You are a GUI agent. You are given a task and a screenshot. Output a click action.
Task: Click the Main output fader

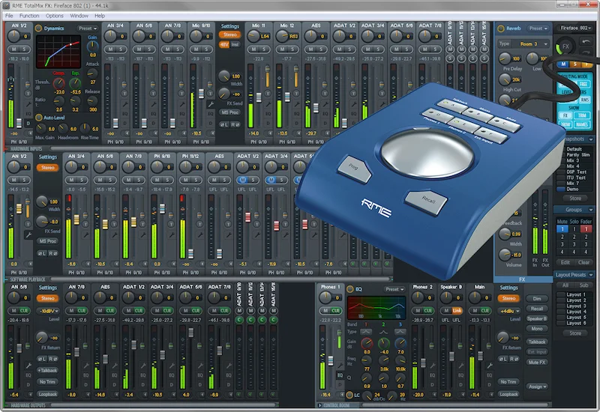point(480,354)
